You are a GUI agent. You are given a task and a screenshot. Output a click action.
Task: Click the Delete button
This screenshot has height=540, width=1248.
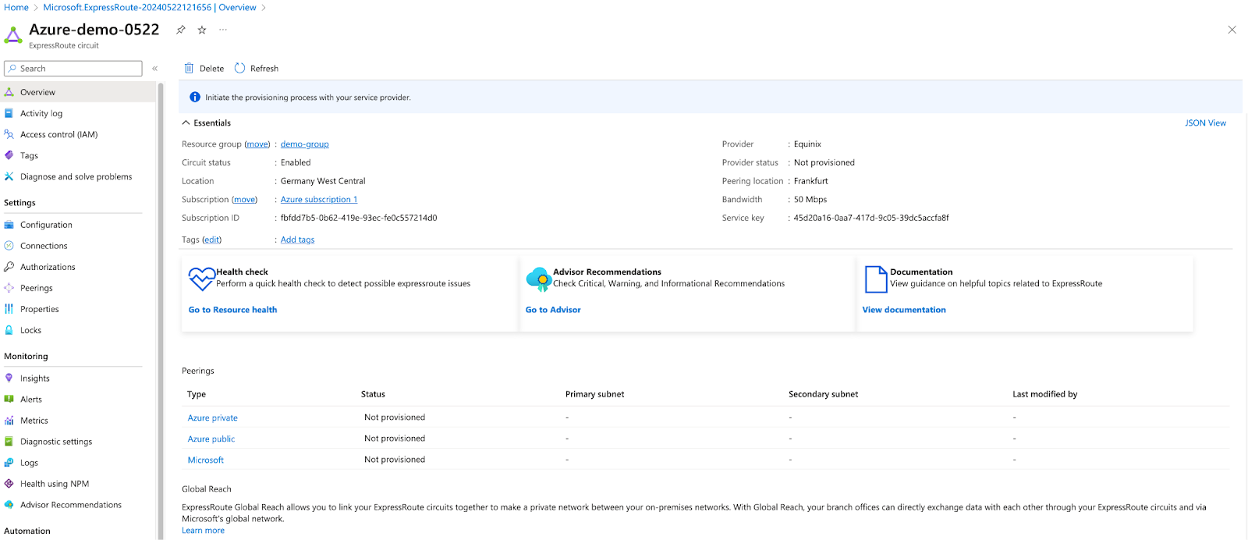coord(204,69)
